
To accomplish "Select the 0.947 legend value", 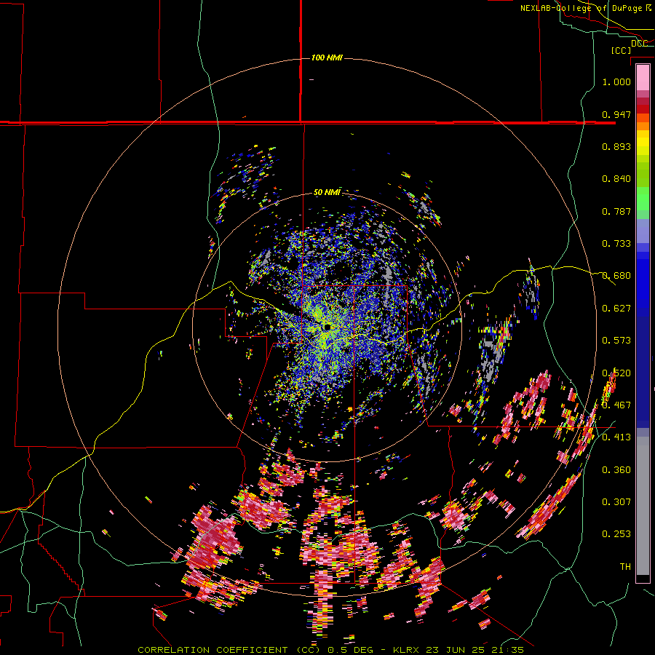I will 616,114.
